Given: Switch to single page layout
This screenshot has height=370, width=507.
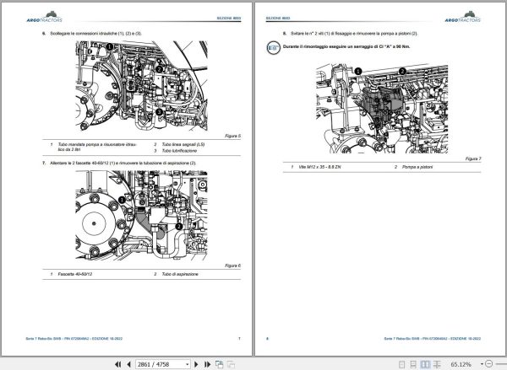Looking at the screenshot, I should pos(401,364).
